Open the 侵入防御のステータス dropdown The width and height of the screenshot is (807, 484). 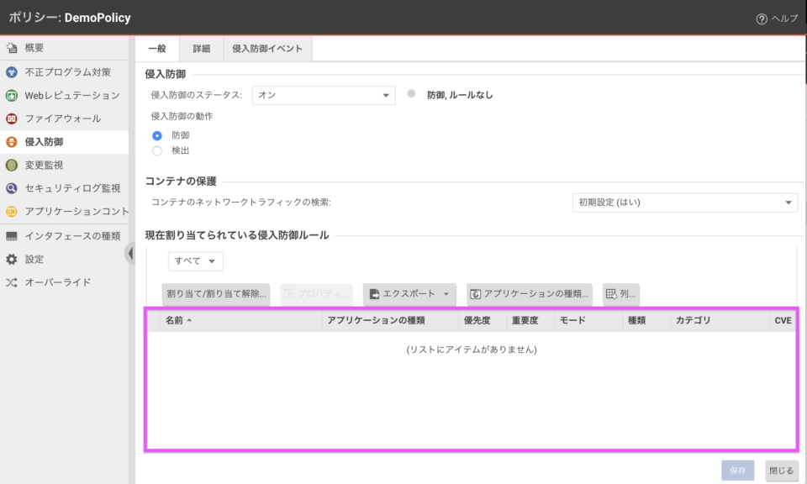point(324,95)
